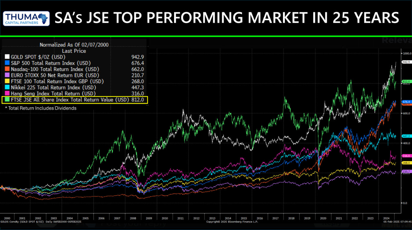Click the cyan 447.3 price tag on right axis

coord(406,136)
